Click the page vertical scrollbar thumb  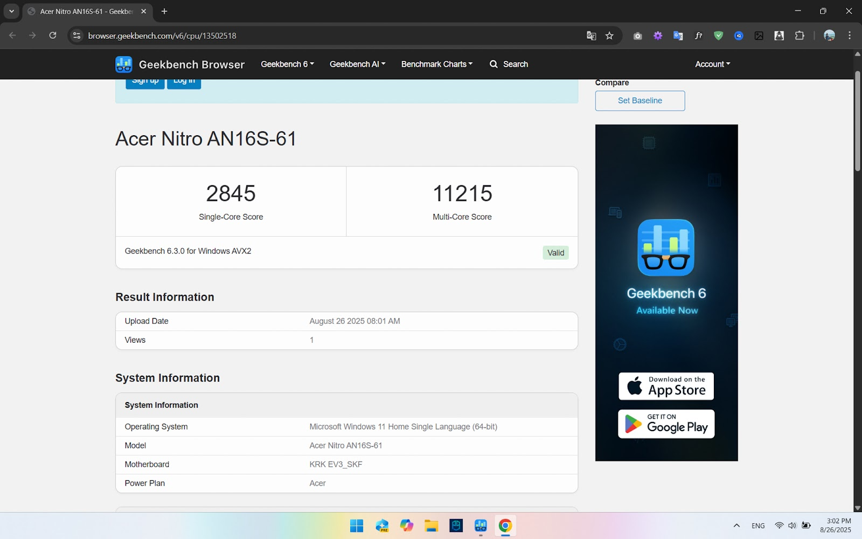click(x=857, y=121)
